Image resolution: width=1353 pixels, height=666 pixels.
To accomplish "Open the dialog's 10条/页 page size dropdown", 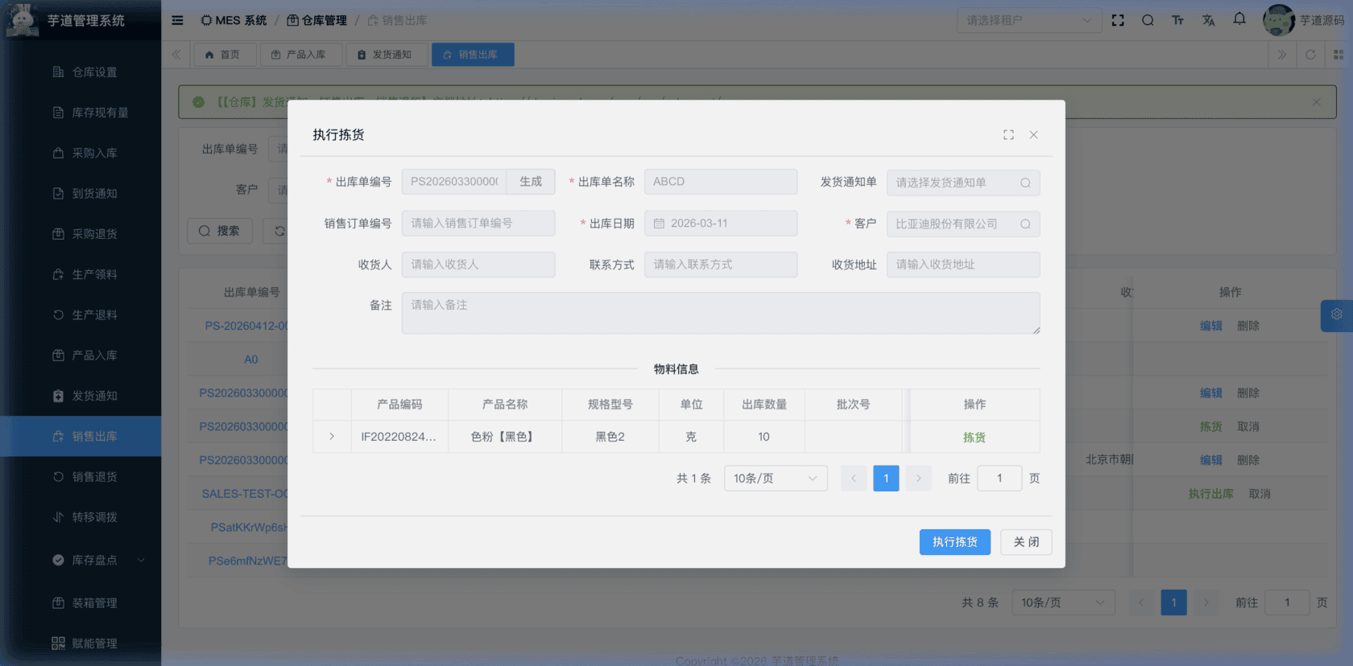I will 776,479.
